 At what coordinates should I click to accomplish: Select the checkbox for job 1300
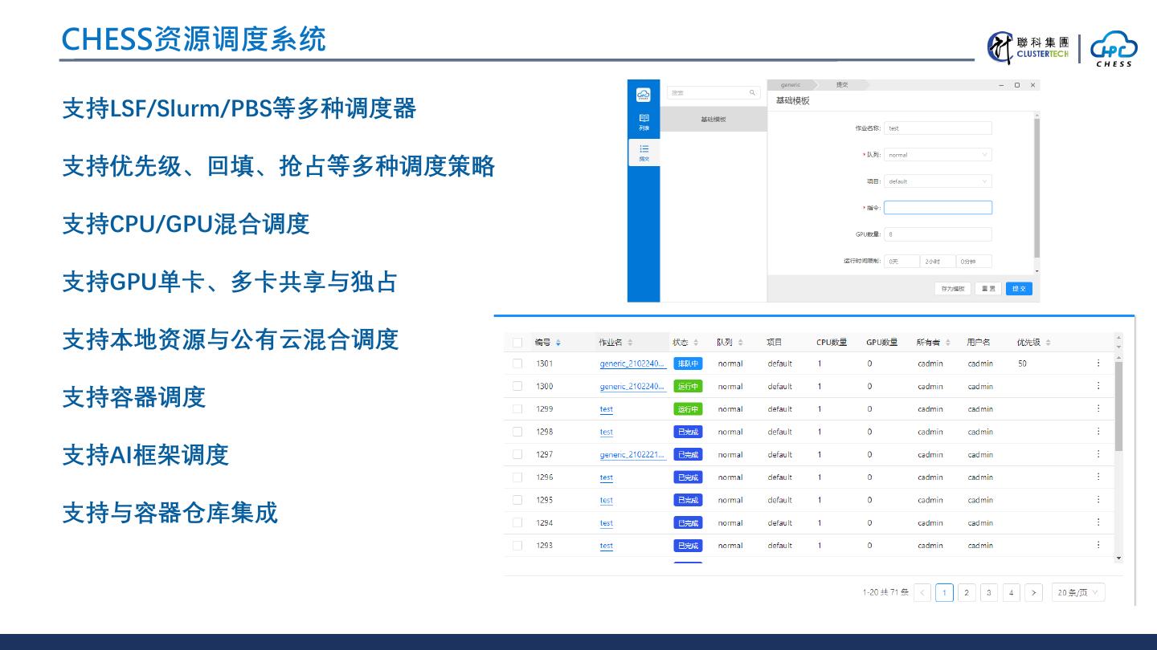pyautogui.click(x=517, y=386)
